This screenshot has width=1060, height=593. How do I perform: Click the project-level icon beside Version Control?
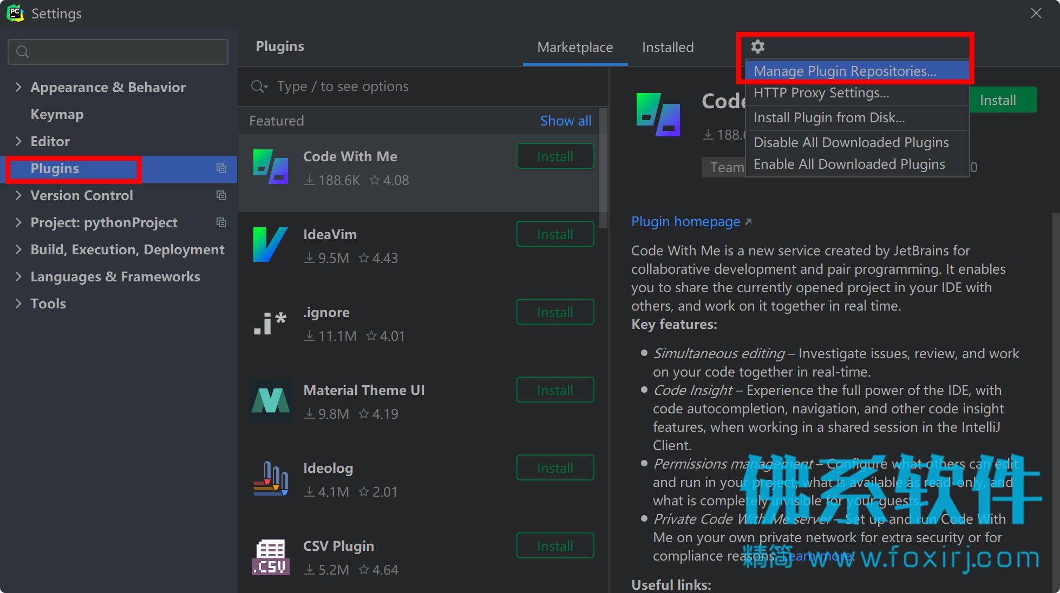[221, 195]
